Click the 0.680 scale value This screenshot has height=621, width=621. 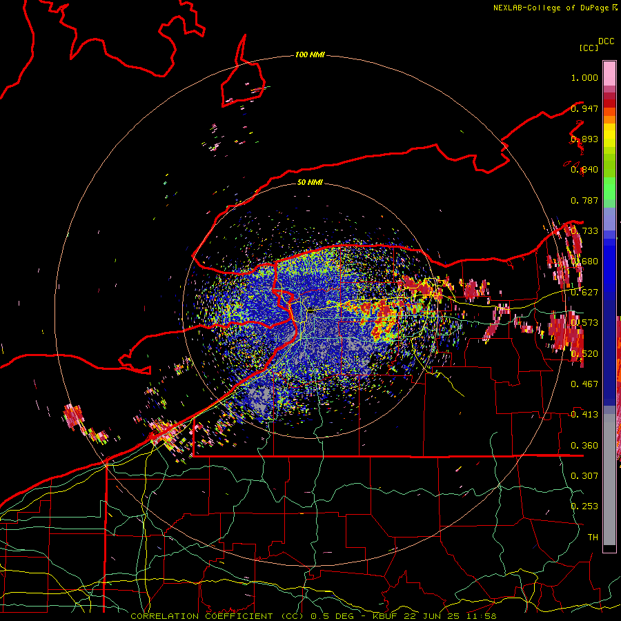(x=584, y=262)
